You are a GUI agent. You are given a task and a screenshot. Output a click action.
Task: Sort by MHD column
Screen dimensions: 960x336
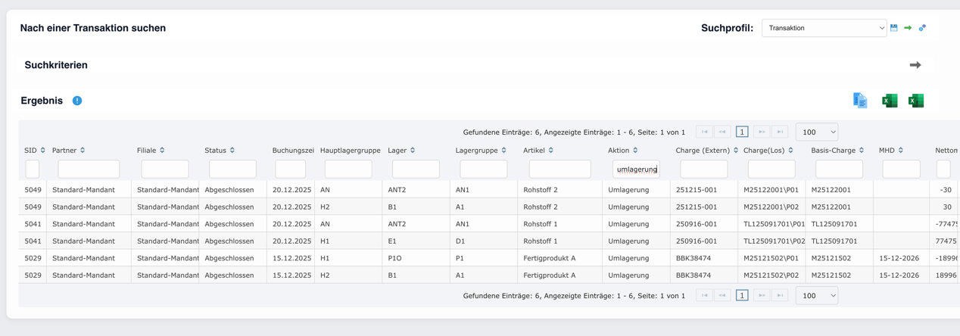click(901, 151)
